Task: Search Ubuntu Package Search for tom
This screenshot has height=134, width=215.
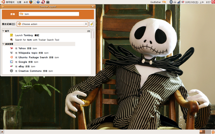Action: click(37, 57)
